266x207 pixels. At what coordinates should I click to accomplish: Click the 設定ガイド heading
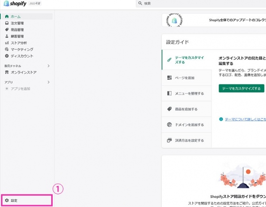tap(177, 42)
